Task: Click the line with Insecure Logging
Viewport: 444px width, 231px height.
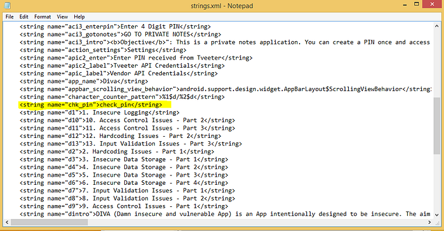Action: pos(100,113)
